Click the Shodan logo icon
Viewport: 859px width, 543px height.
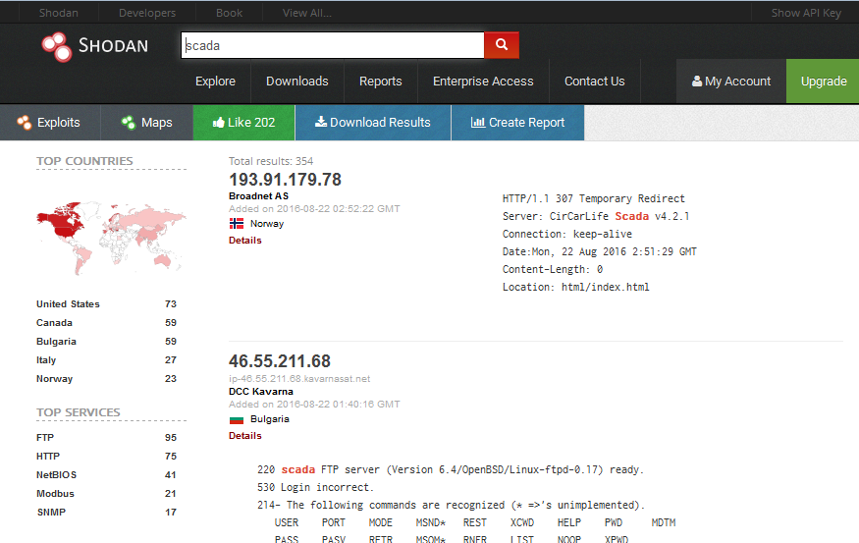tap(57, 46)
